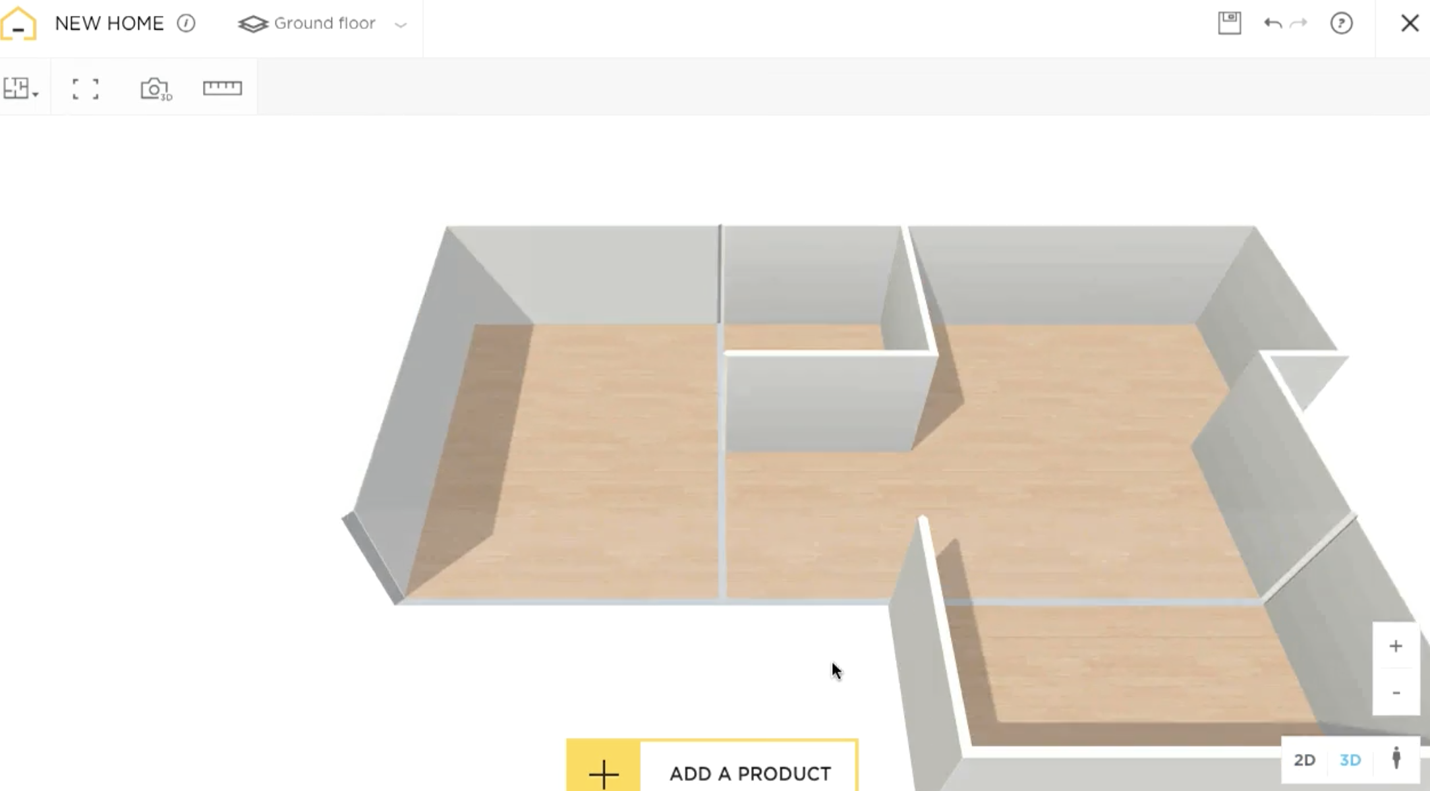Switch to 2D view mode

click(1304, 759)
